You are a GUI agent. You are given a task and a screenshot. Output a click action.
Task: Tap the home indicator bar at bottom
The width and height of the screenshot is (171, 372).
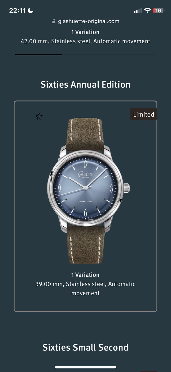click(86, 367)
